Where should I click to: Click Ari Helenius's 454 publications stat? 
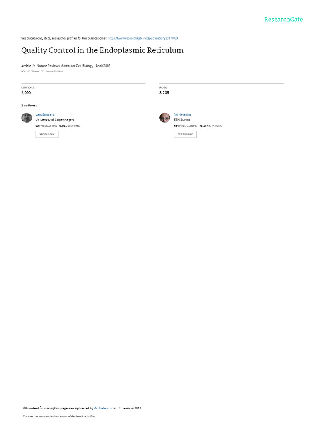point(186,126)
